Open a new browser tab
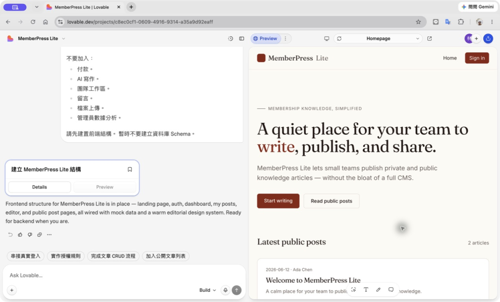 tap(131, 7)
